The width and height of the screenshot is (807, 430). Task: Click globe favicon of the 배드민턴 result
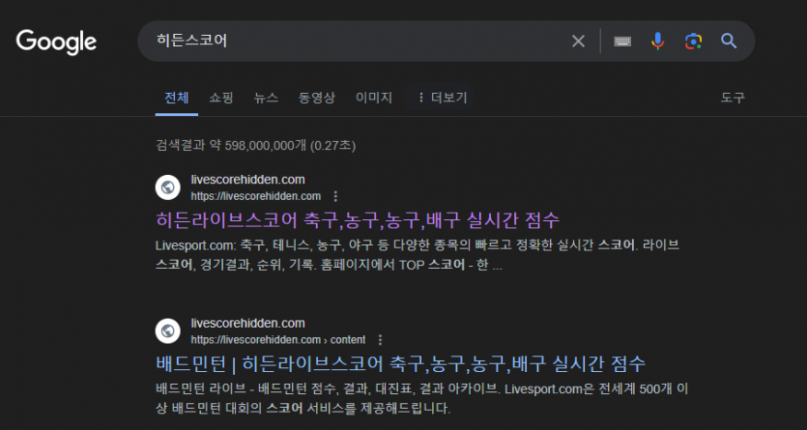click(x=168, y=330)
